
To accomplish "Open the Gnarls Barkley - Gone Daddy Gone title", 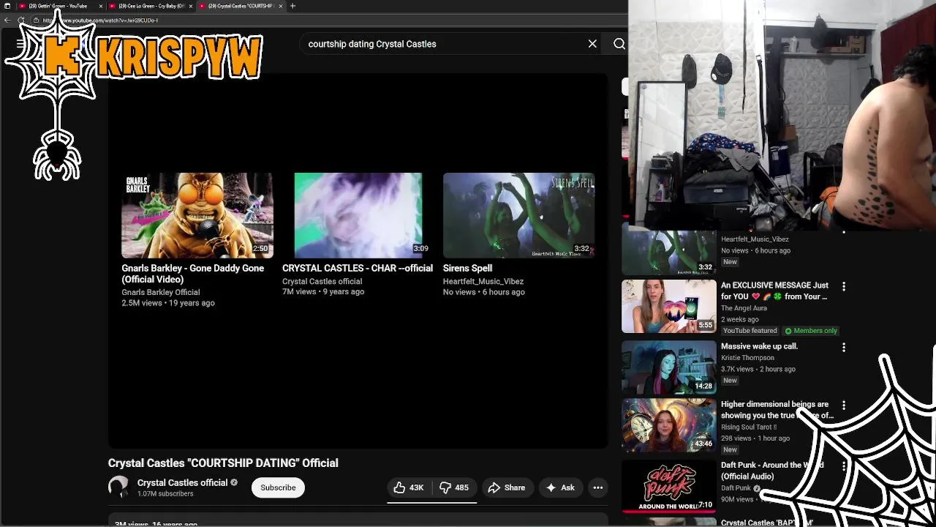I will (x=193, y=274).
